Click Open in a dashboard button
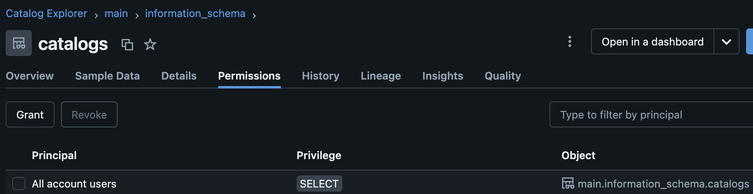Image resolution: width=753 pixels, height=194 pixels. pyautogui.click(x=652, y=41)
